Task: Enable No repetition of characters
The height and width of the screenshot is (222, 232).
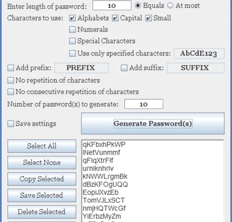Action: click(x=11, y=80)
